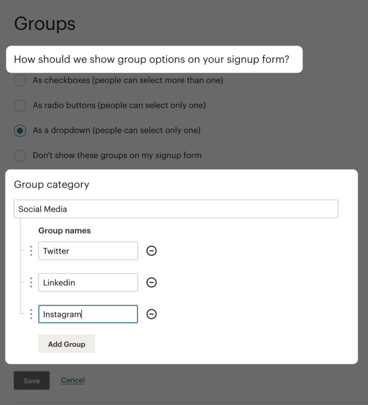This screenshot has height=405, width=368.
Task: Click the drag handle next to Instagram
Action: (x=31, y=314)
